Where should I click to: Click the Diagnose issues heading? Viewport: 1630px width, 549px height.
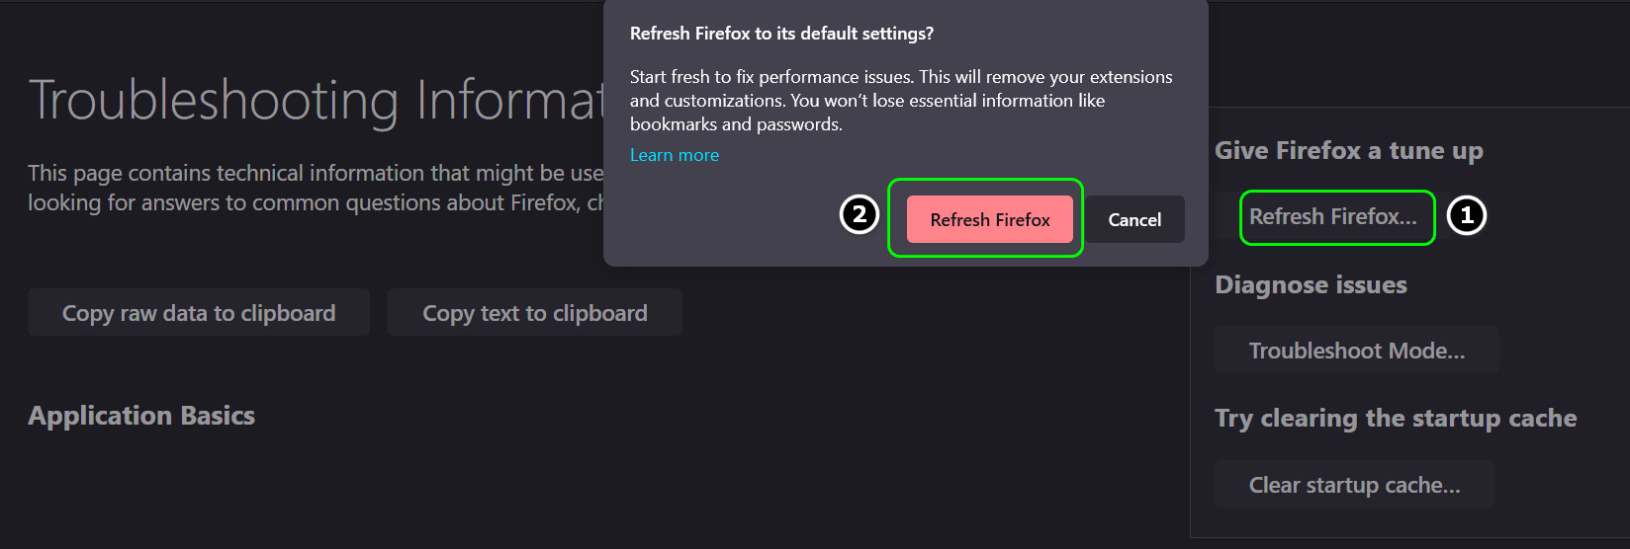[x=1311, y=285]
